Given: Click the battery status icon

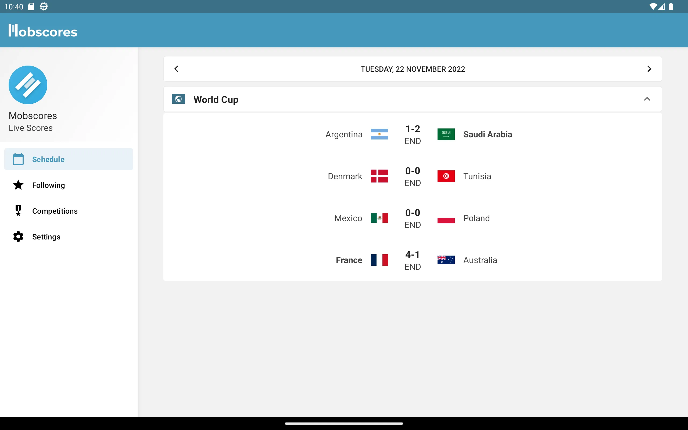Looking at the screenshot, I should [x=671, y=6].
